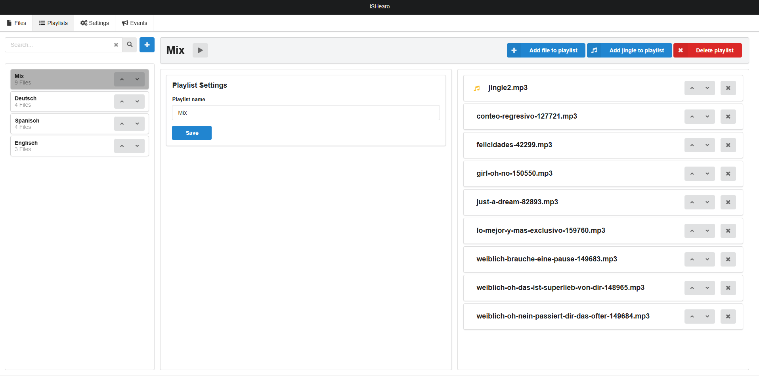
Task: Click the red Delete playlist button
Action: click(x=707, y=50)
